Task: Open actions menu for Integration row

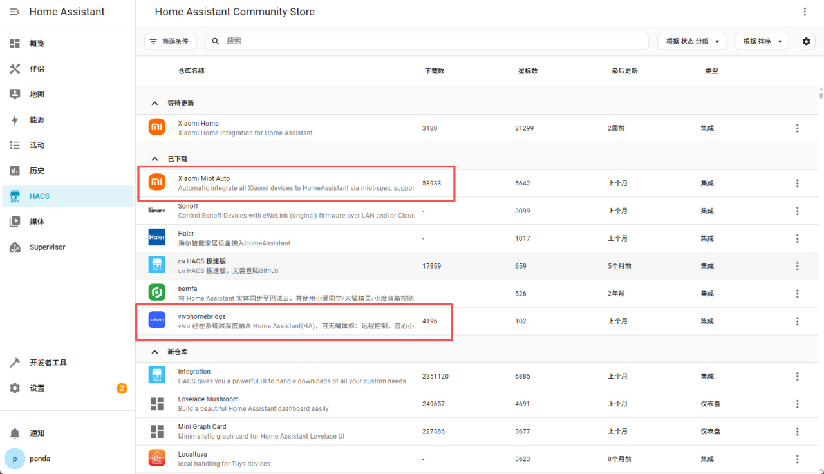Action: (797, 376)
